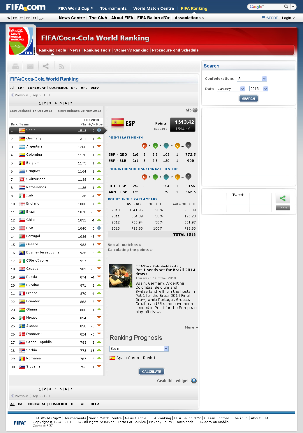
Task: Open News Centre in navigation bar
Action: pyautogui.click(x=72, y=18)
